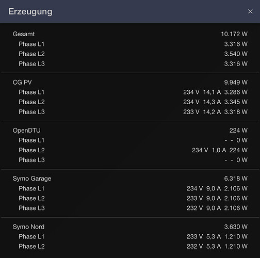This screenshot has height=258, width=260.
Task: Click CG PV Phase L1 row
Action: click(130, 92)
